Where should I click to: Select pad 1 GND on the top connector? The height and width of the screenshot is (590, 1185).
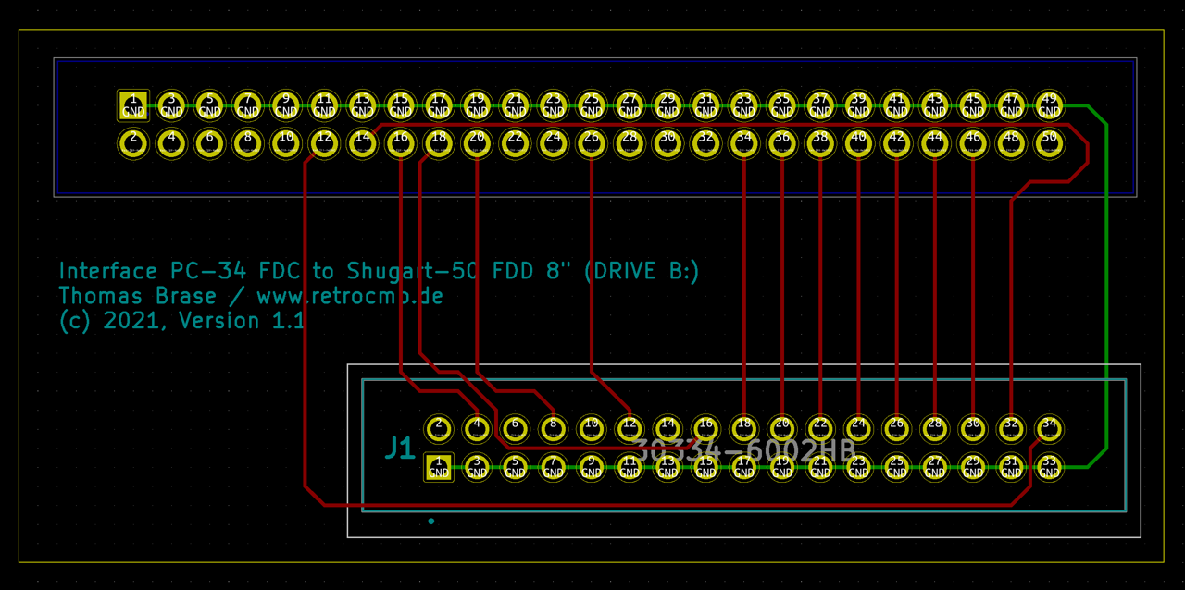coord(132,104)
